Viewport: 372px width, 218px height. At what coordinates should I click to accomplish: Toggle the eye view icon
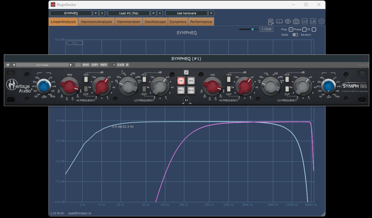coord(288,21)
